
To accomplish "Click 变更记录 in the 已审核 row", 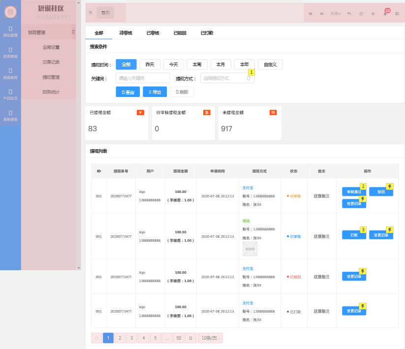I will click(x=381, y=235).
